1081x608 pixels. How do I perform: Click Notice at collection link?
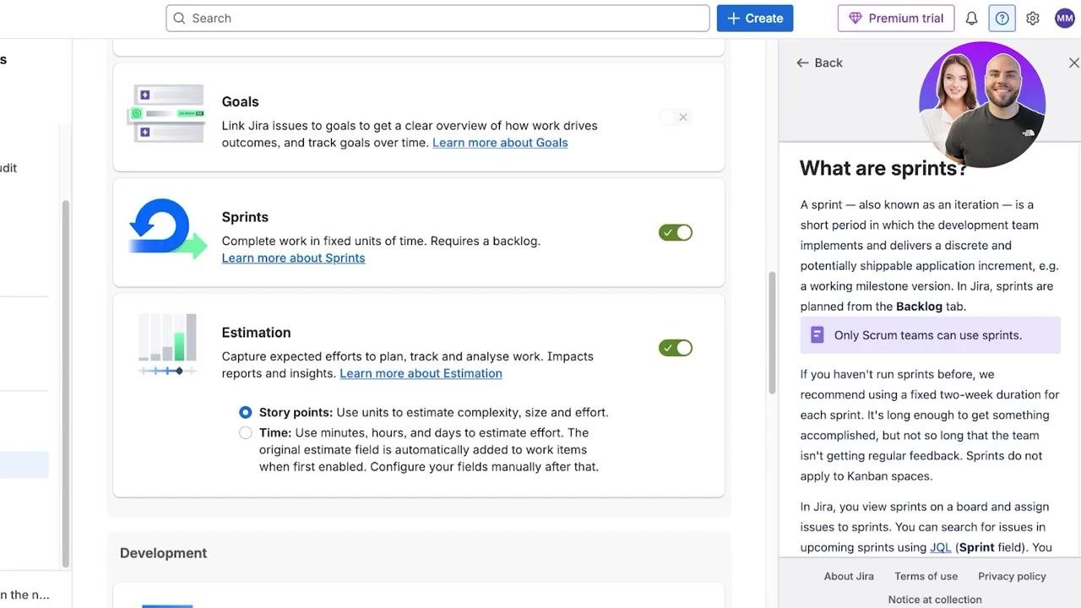[x=935, y=600]
